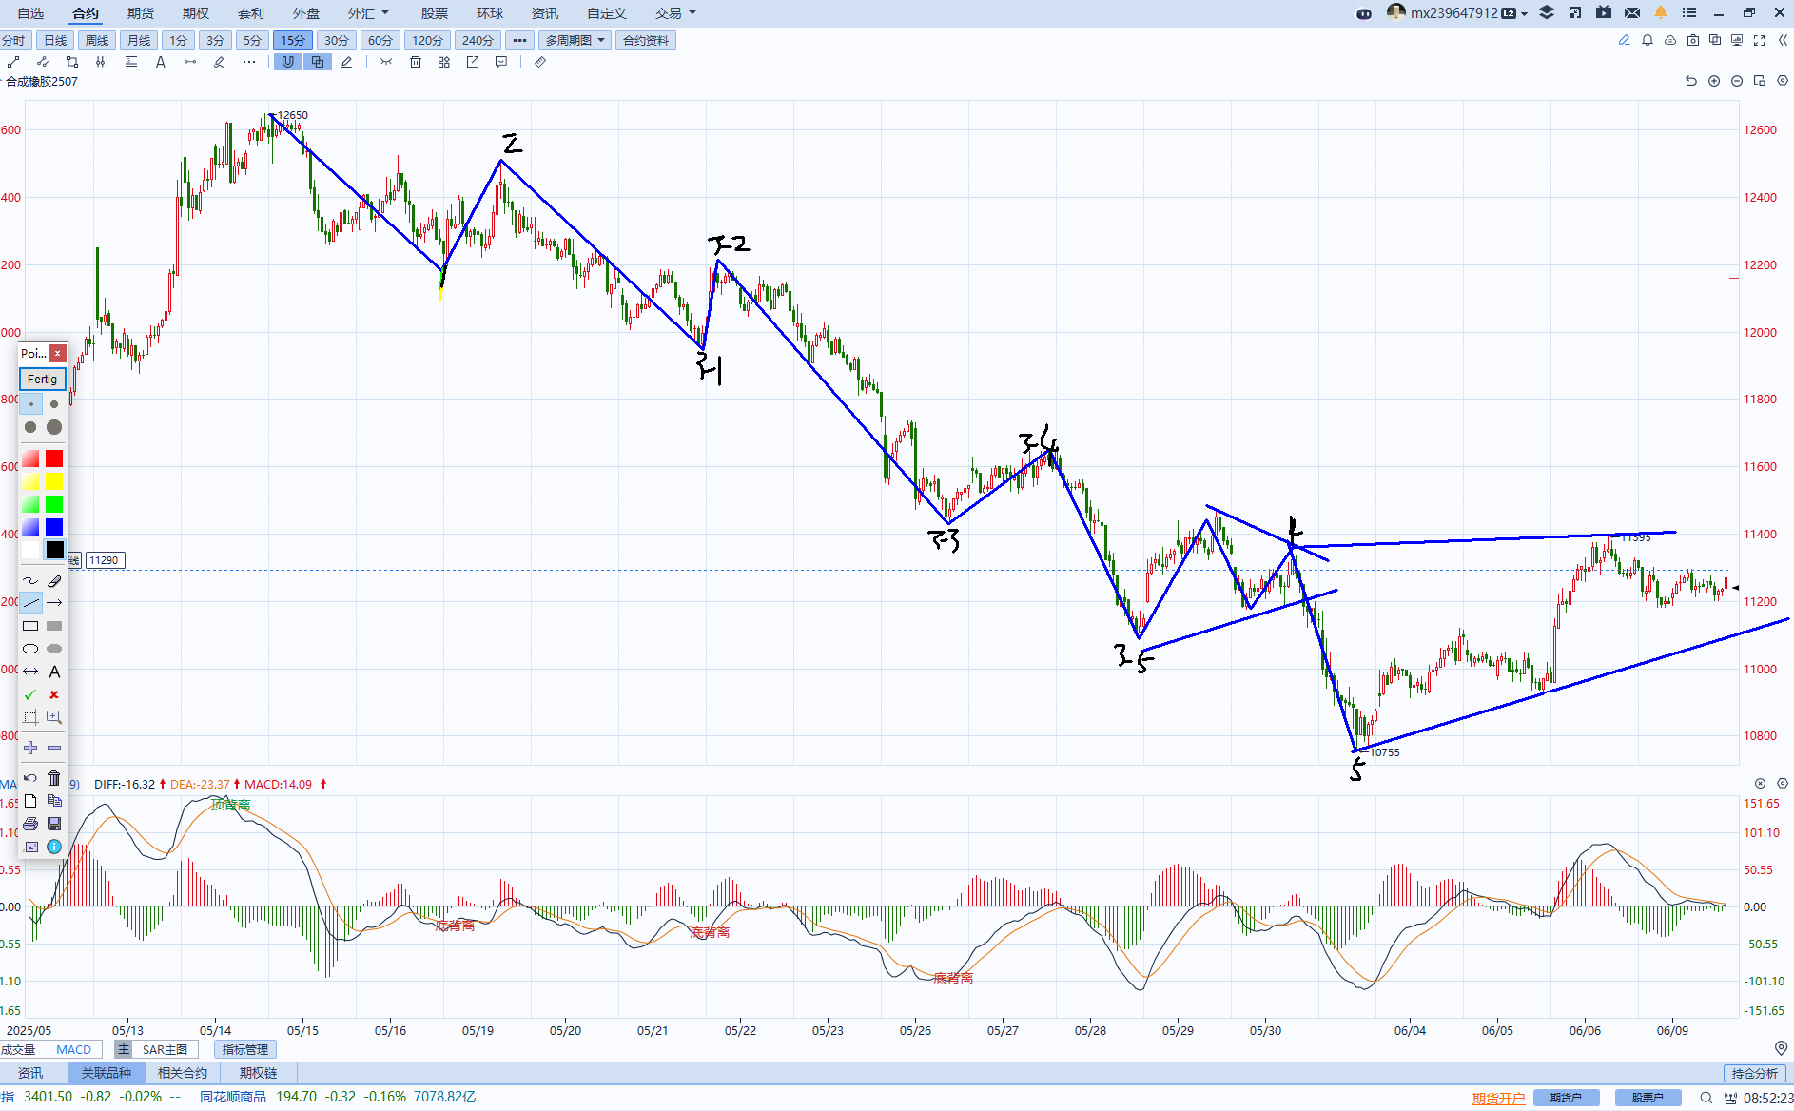Open the account mx239647912 dropdown arrow
This screenshot has width=1794, height=1111.
[x=1524, y=13]
